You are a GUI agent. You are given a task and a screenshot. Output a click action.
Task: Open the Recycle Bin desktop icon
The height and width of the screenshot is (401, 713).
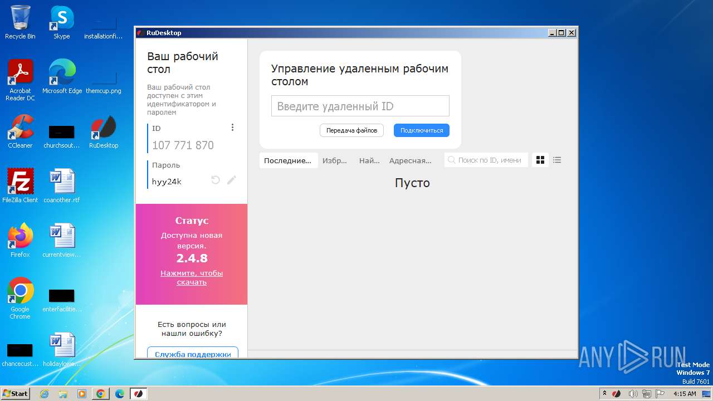[20, 22]
